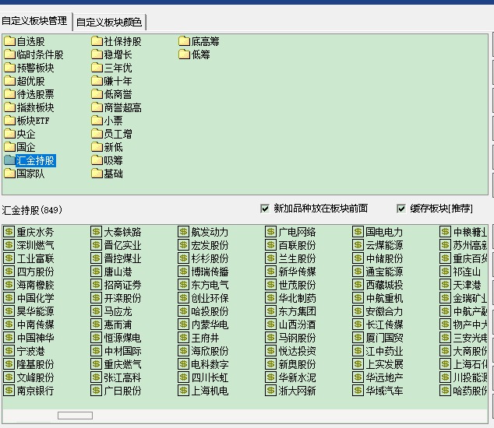Click the 低商誉 folder icon
This screenshot has height=428, width=494.
click(x=97, y=94)
